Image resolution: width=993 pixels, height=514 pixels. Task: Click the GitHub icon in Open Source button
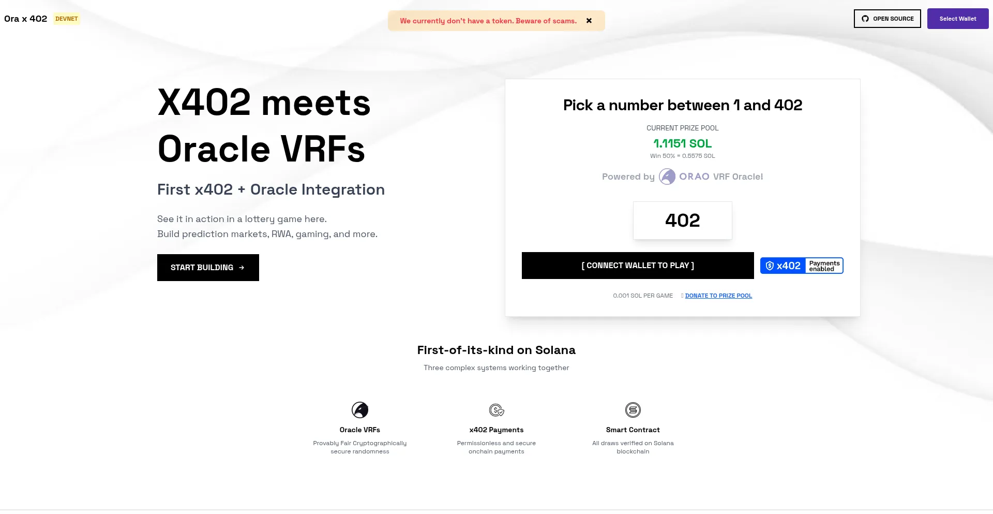(865, 19)
